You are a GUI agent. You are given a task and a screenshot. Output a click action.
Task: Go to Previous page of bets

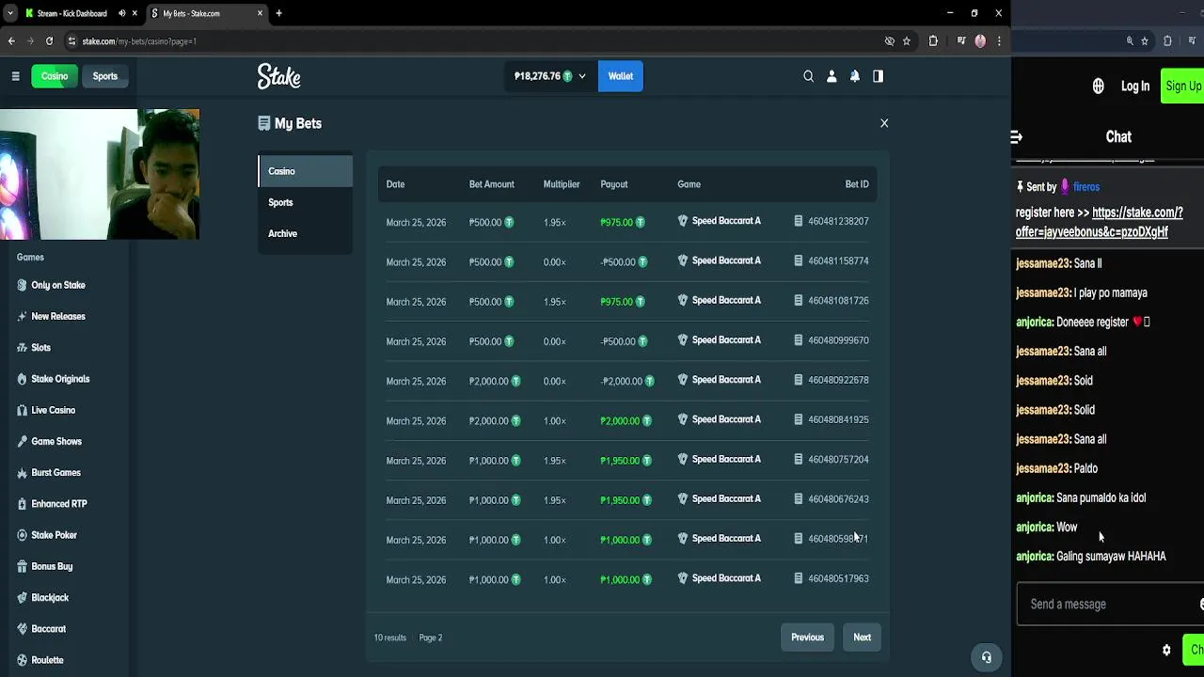point(807,638)
